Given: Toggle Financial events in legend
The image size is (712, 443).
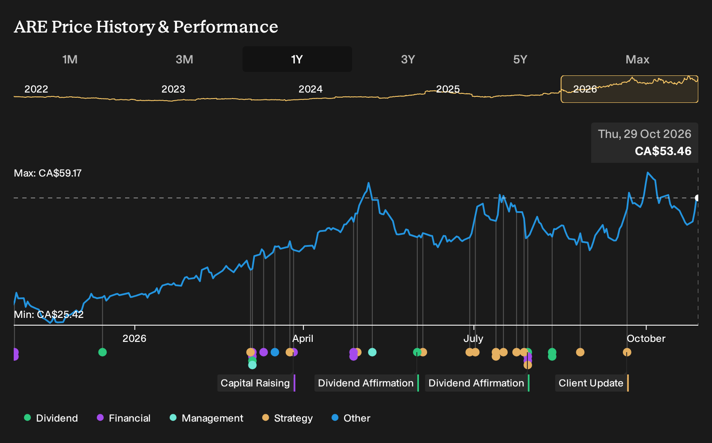Looking at the screenshot, I should 124,418.
